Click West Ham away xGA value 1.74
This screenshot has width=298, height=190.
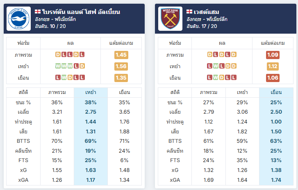pos(276,180)
